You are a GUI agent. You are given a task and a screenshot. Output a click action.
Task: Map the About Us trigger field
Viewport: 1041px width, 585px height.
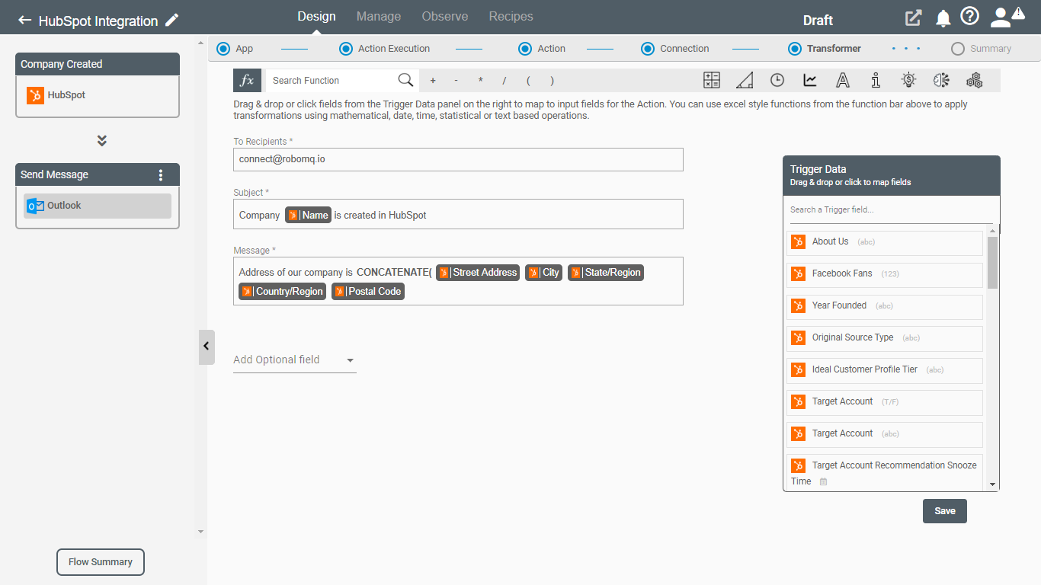(885, 243)
